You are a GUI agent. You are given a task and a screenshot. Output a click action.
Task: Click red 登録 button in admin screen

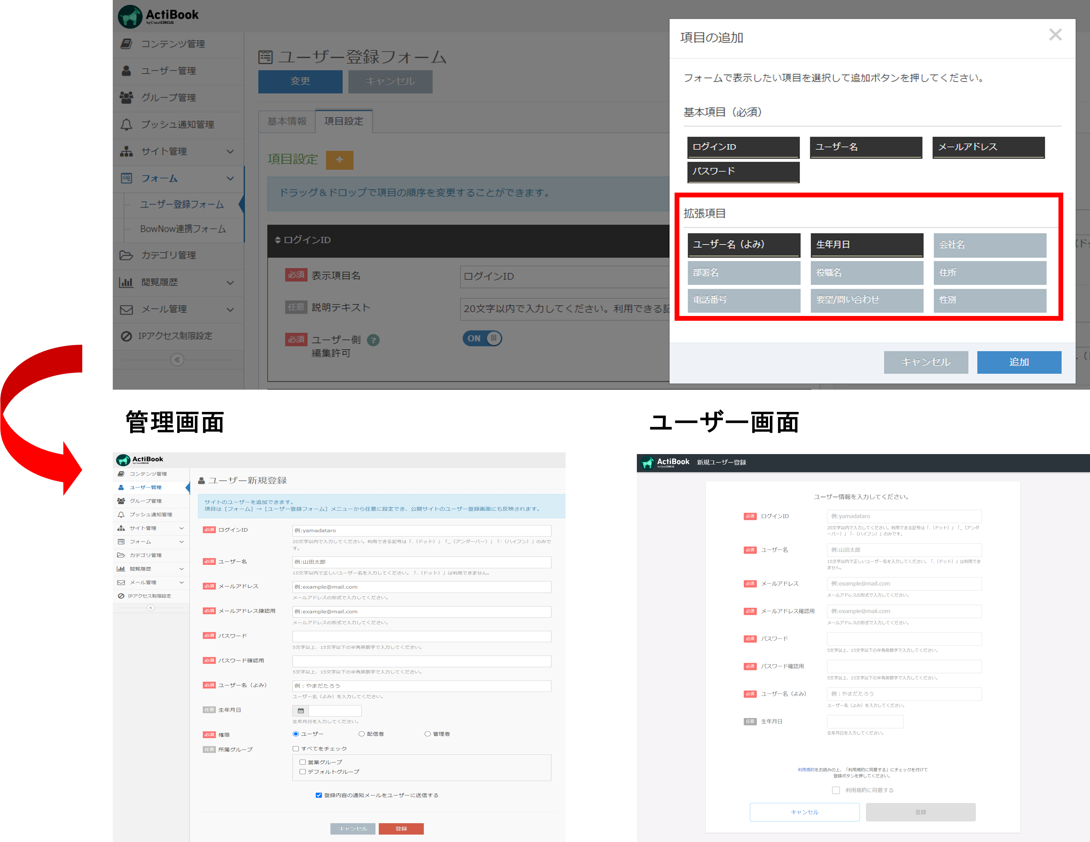[x=401, y=829]
